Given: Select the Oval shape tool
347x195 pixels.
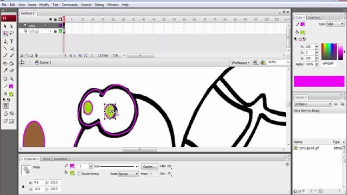Looking at the screenshot, I should (x=11, y=48).
